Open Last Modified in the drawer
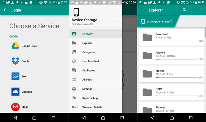 [x=95, y=61]
